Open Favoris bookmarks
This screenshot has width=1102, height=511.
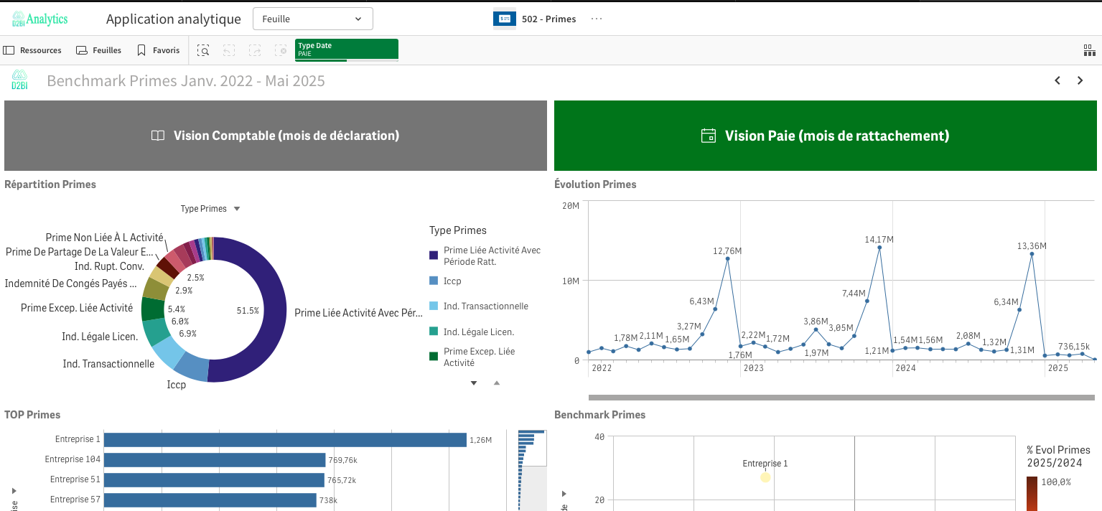[x=159, y=50]
